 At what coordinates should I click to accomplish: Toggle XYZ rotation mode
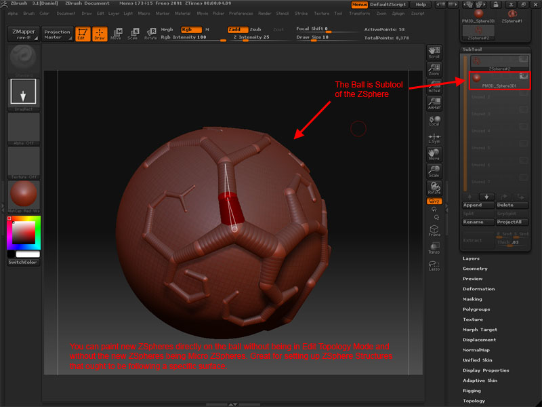434,201
